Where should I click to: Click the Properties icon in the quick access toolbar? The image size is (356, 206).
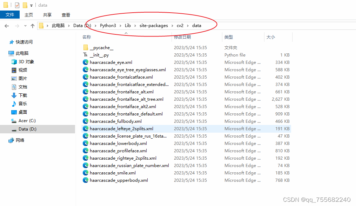pyautogui.click(x=17, y=5)
